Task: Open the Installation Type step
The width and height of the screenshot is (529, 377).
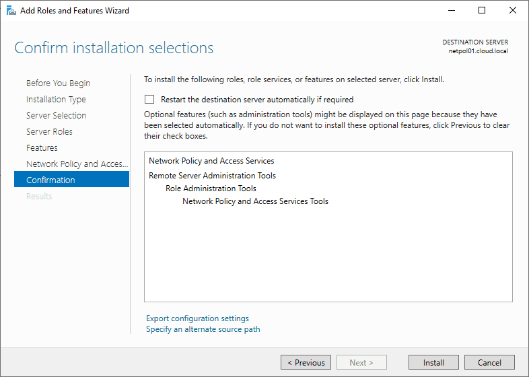Action: (56, 100)
